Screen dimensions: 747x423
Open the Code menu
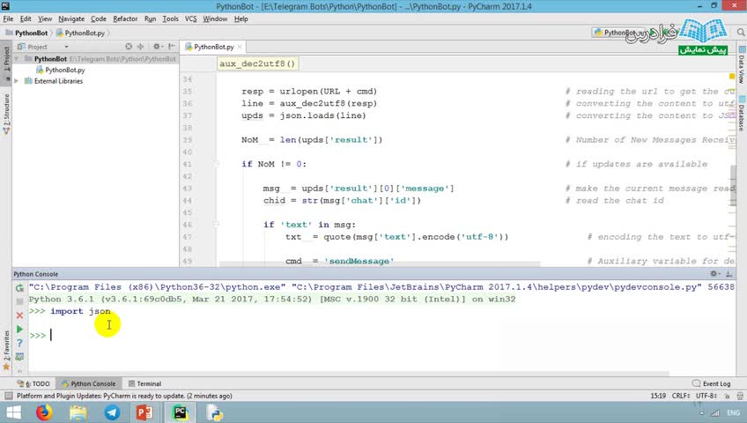point(98,19)
